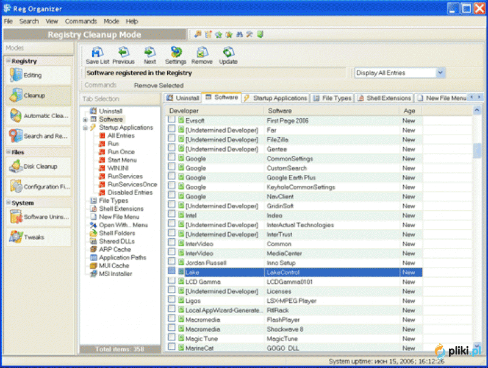The width and height of the screenshot is (488, 368).
Task: Click the list scrollbar thumb
Action: point(476,150)
